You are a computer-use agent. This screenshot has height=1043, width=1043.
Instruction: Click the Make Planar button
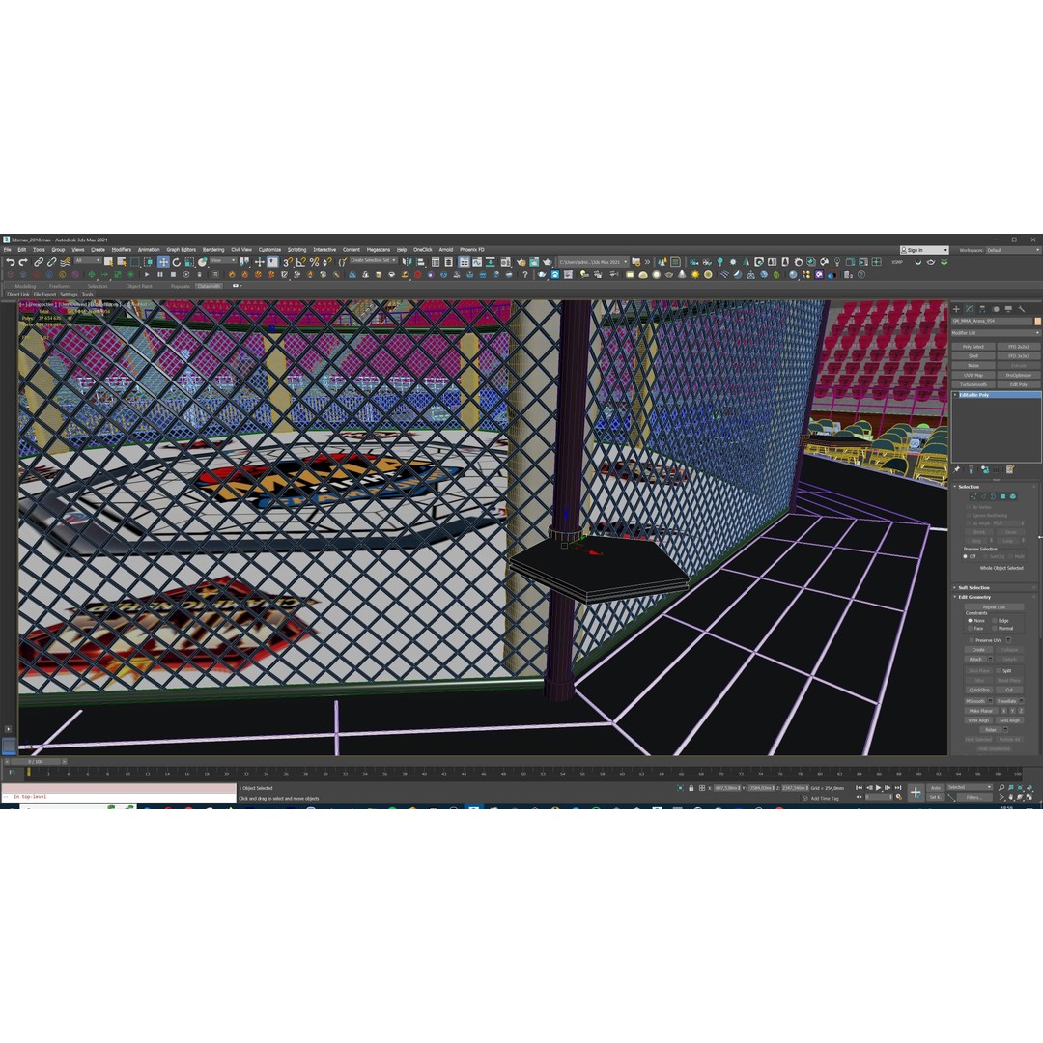pos(980,711)
